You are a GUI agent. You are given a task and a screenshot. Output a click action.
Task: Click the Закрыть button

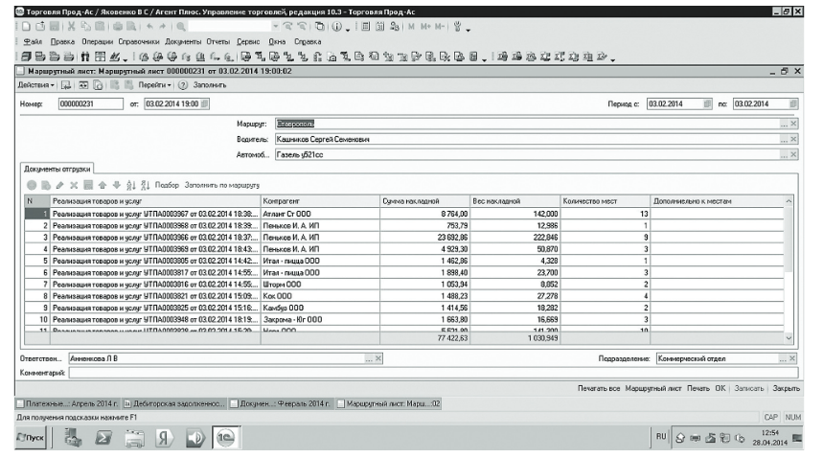pos(787,389)
